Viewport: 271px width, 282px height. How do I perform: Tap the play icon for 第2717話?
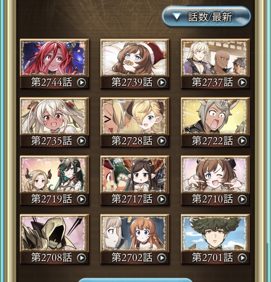tap(162, 199)
